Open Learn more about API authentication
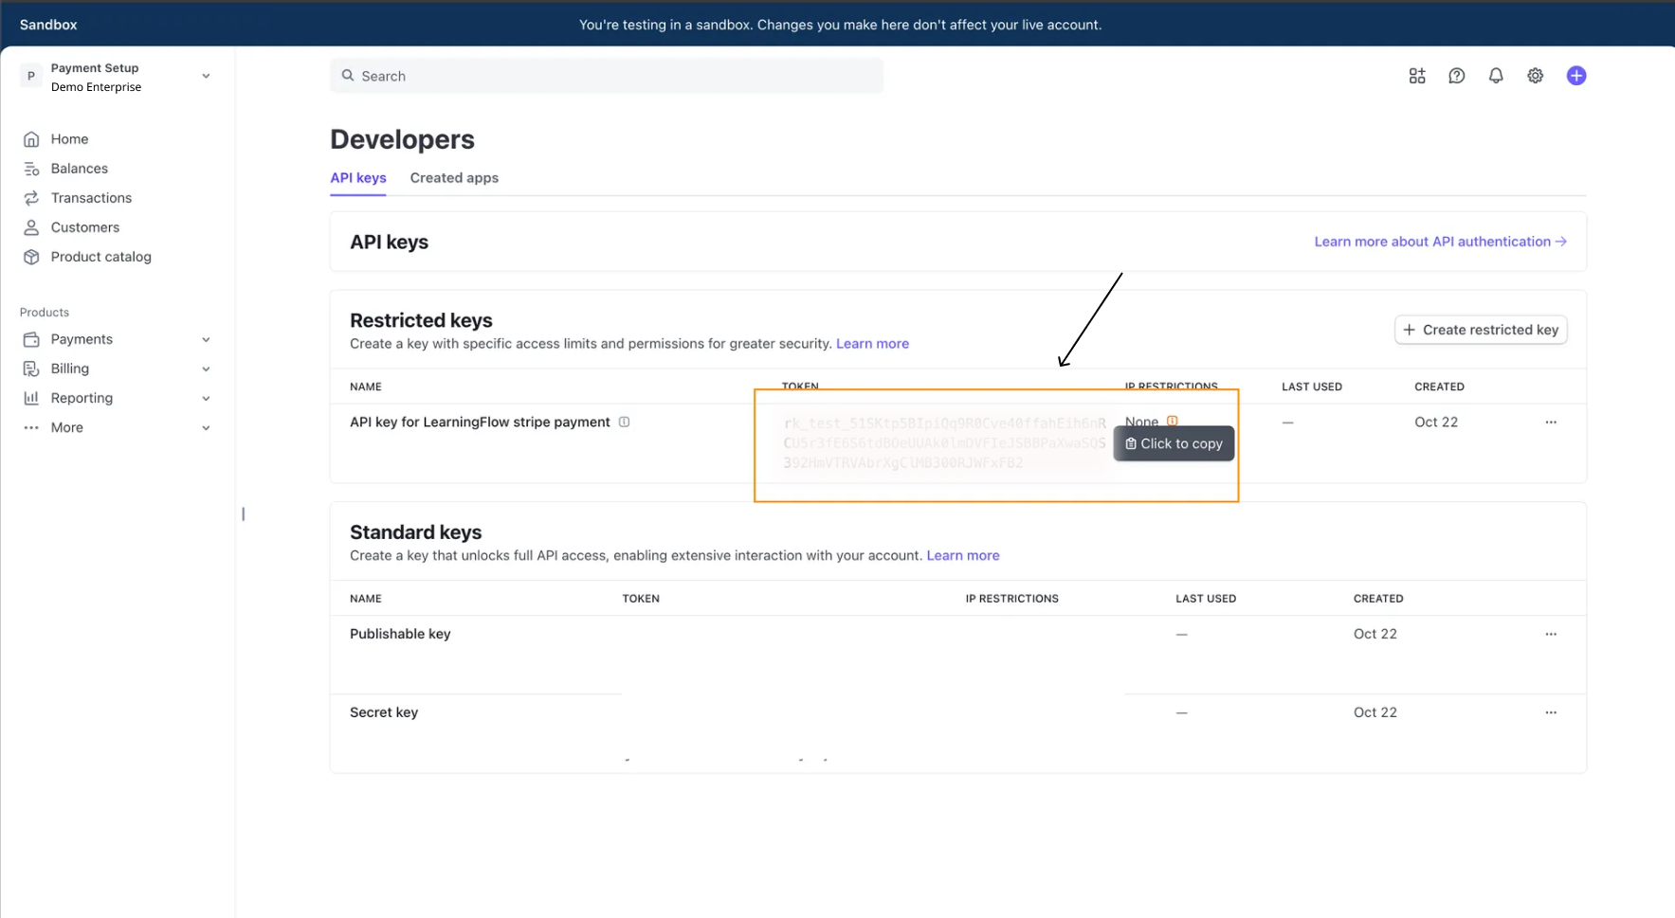 (1438, 242)
